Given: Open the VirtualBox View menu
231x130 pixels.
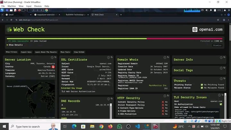Looking at the screenshot, I should point(21,6).
